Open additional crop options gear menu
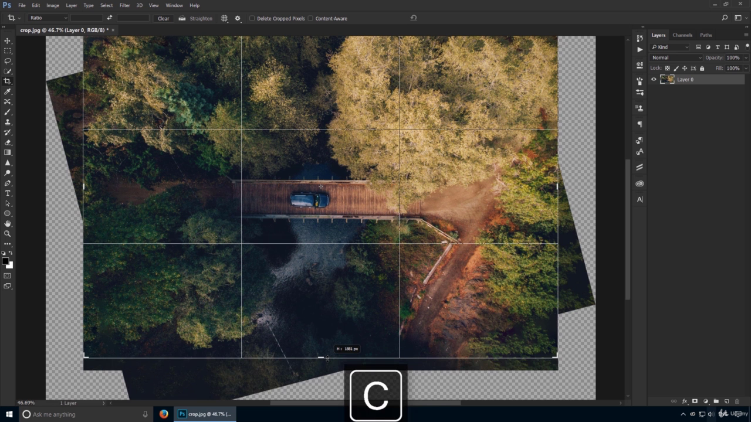This screenshot has width=751, height=422. [238, 18]
